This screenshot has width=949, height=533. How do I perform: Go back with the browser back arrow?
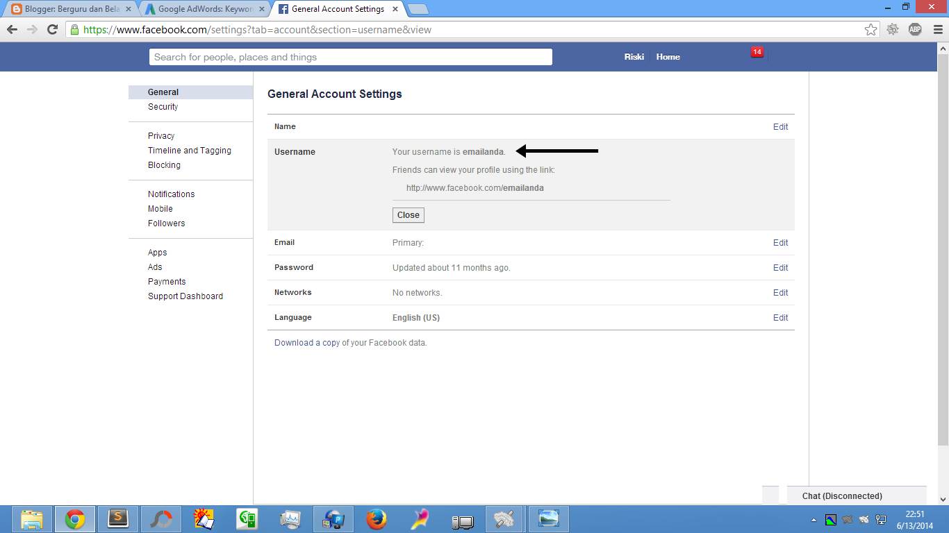[12, 30]
